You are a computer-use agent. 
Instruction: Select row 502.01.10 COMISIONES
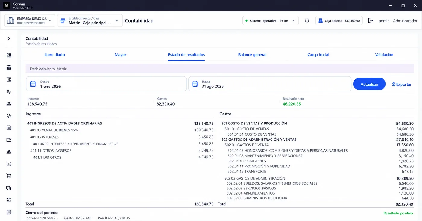point(316,161)
